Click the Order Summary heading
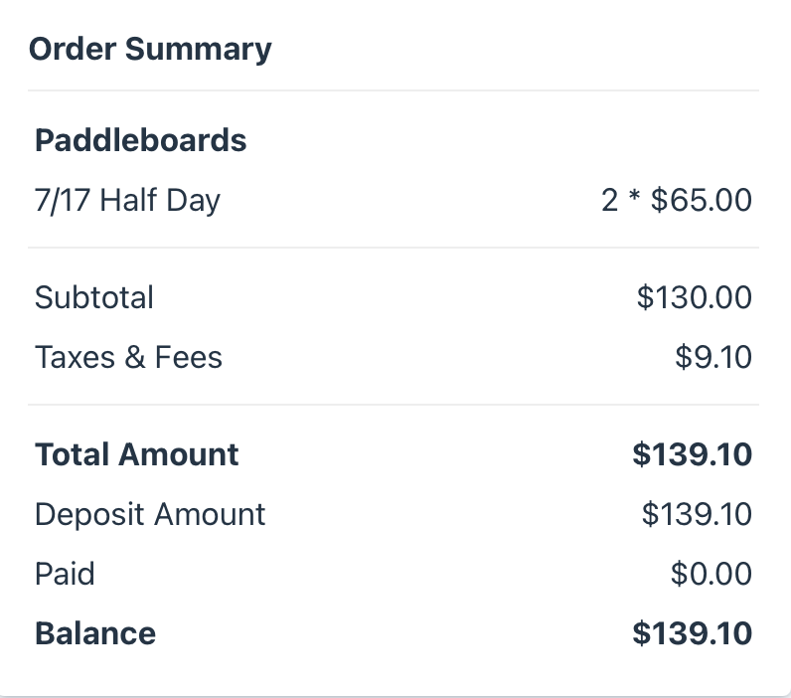Image resolution: width=791 pixels, height=698 pixels. click(x=150, y=50)
